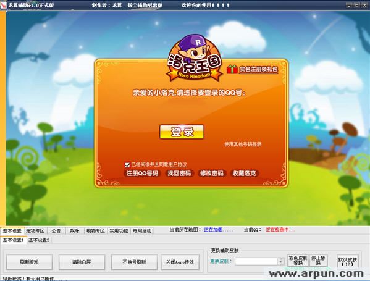Click the 不换号刷新 button
Image resolution: width=370 pixels, height=281 pixels.
point(134,262)
